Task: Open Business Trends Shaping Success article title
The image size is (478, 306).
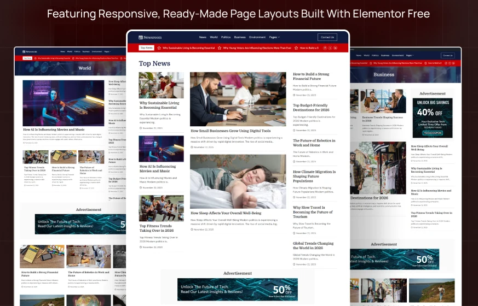Action: [383, 119]
